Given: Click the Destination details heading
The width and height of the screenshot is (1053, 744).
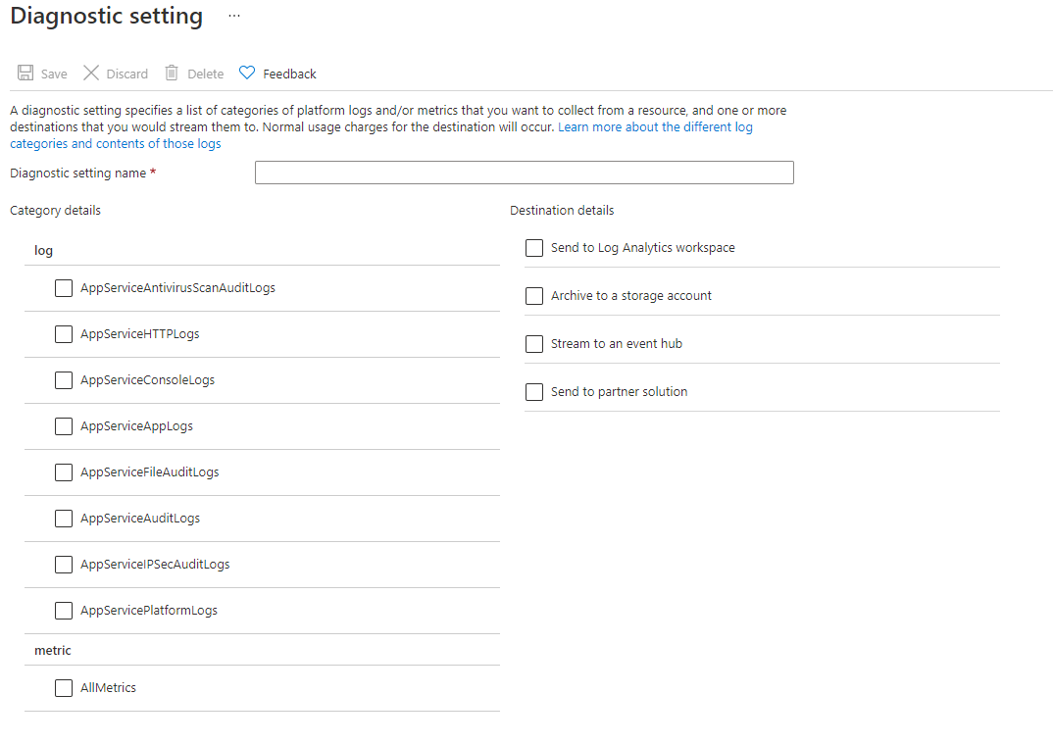Looking at the screenshot, I should pyautogui.click(x=562, y=210).
